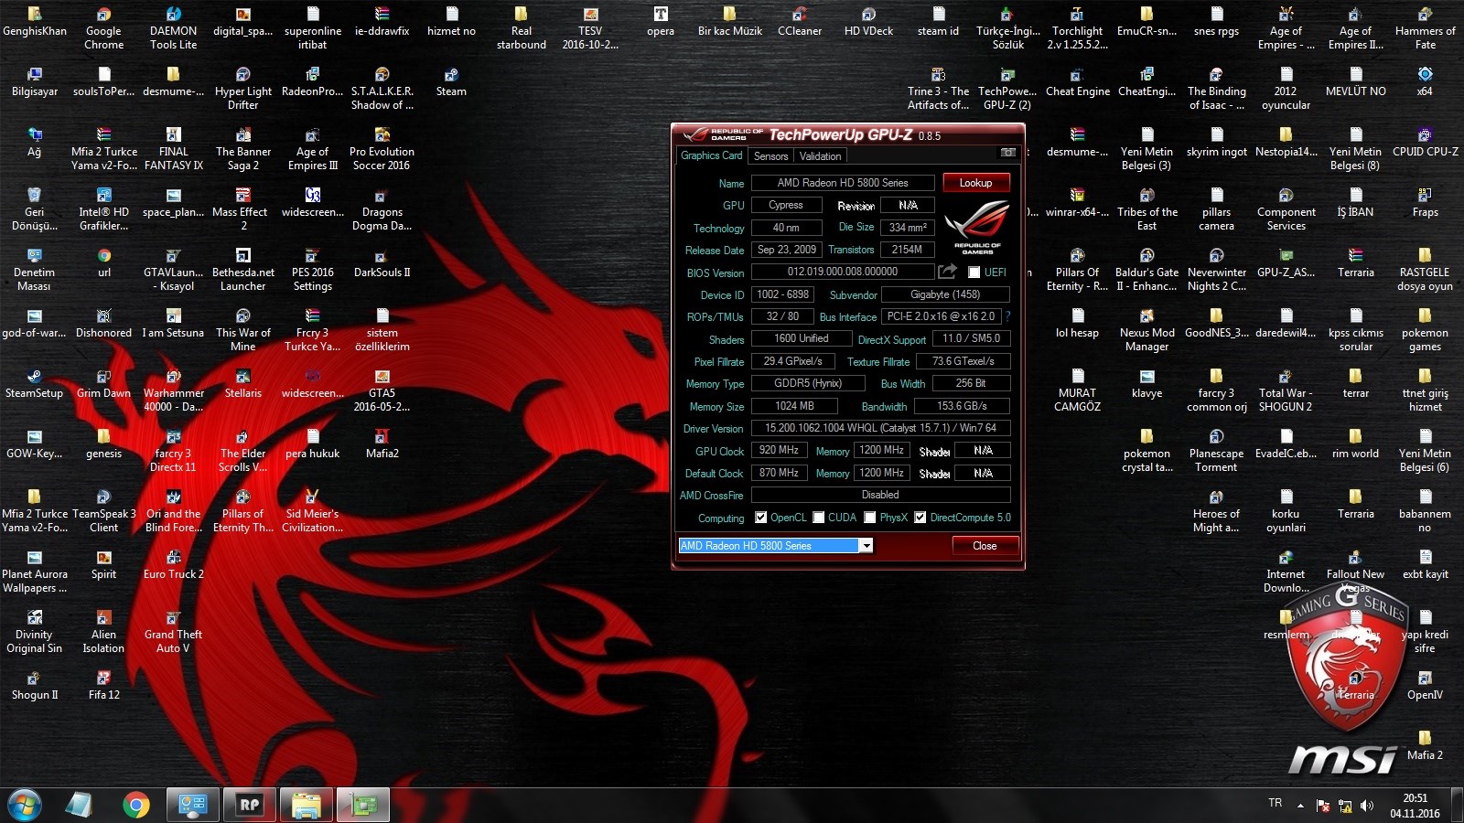Click the BIOS save/export arrow icon
Image resolution: width=1464 pixels, height=823 pixels.
tap(948, 272)
